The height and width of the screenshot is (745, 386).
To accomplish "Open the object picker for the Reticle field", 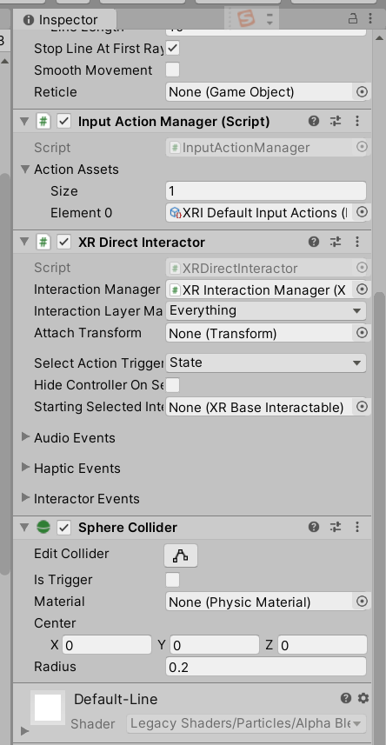I will tap(362, 91).
